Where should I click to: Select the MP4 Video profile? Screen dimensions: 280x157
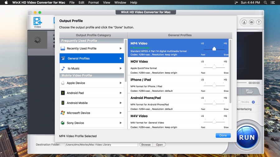pyautogui.click(x=178, y=48)
